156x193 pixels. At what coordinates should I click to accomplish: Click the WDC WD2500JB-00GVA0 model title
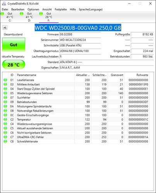[x=78, y=27]
